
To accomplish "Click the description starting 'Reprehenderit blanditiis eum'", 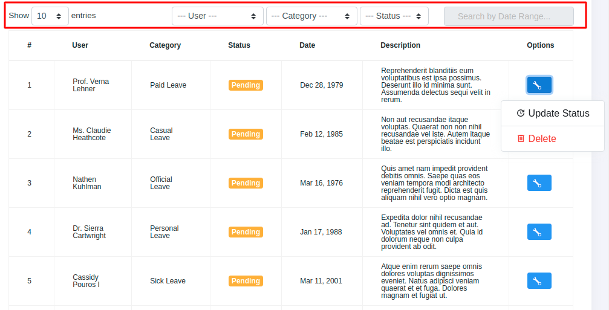I will [435, 85].
